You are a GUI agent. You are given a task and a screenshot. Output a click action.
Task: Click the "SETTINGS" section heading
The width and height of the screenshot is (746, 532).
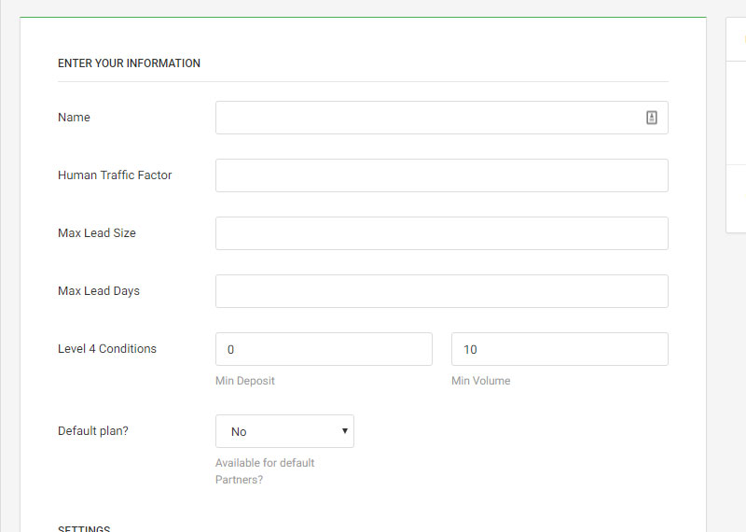point(84,528)
